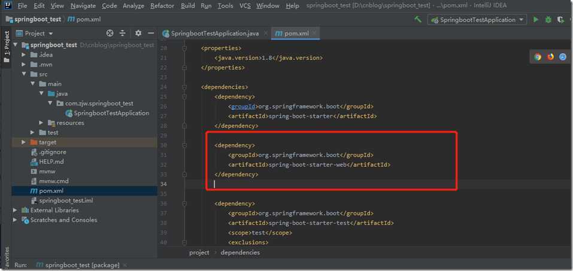Select the pom.xml editor tab

tap(295, 34)
